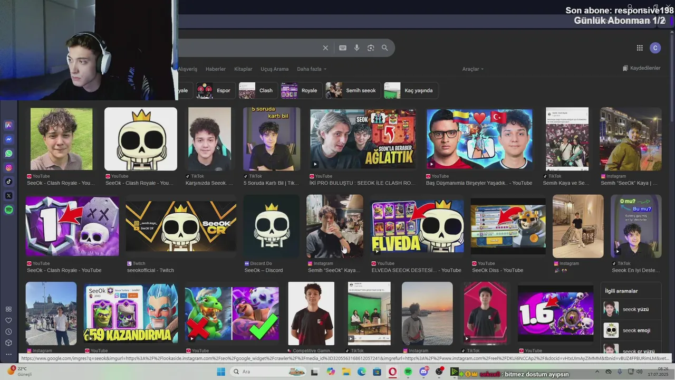The image size is (675, 380).
Task: Click "Semih Kaya ve Se..." TikTok caption
Action: [x=566, y=183]
